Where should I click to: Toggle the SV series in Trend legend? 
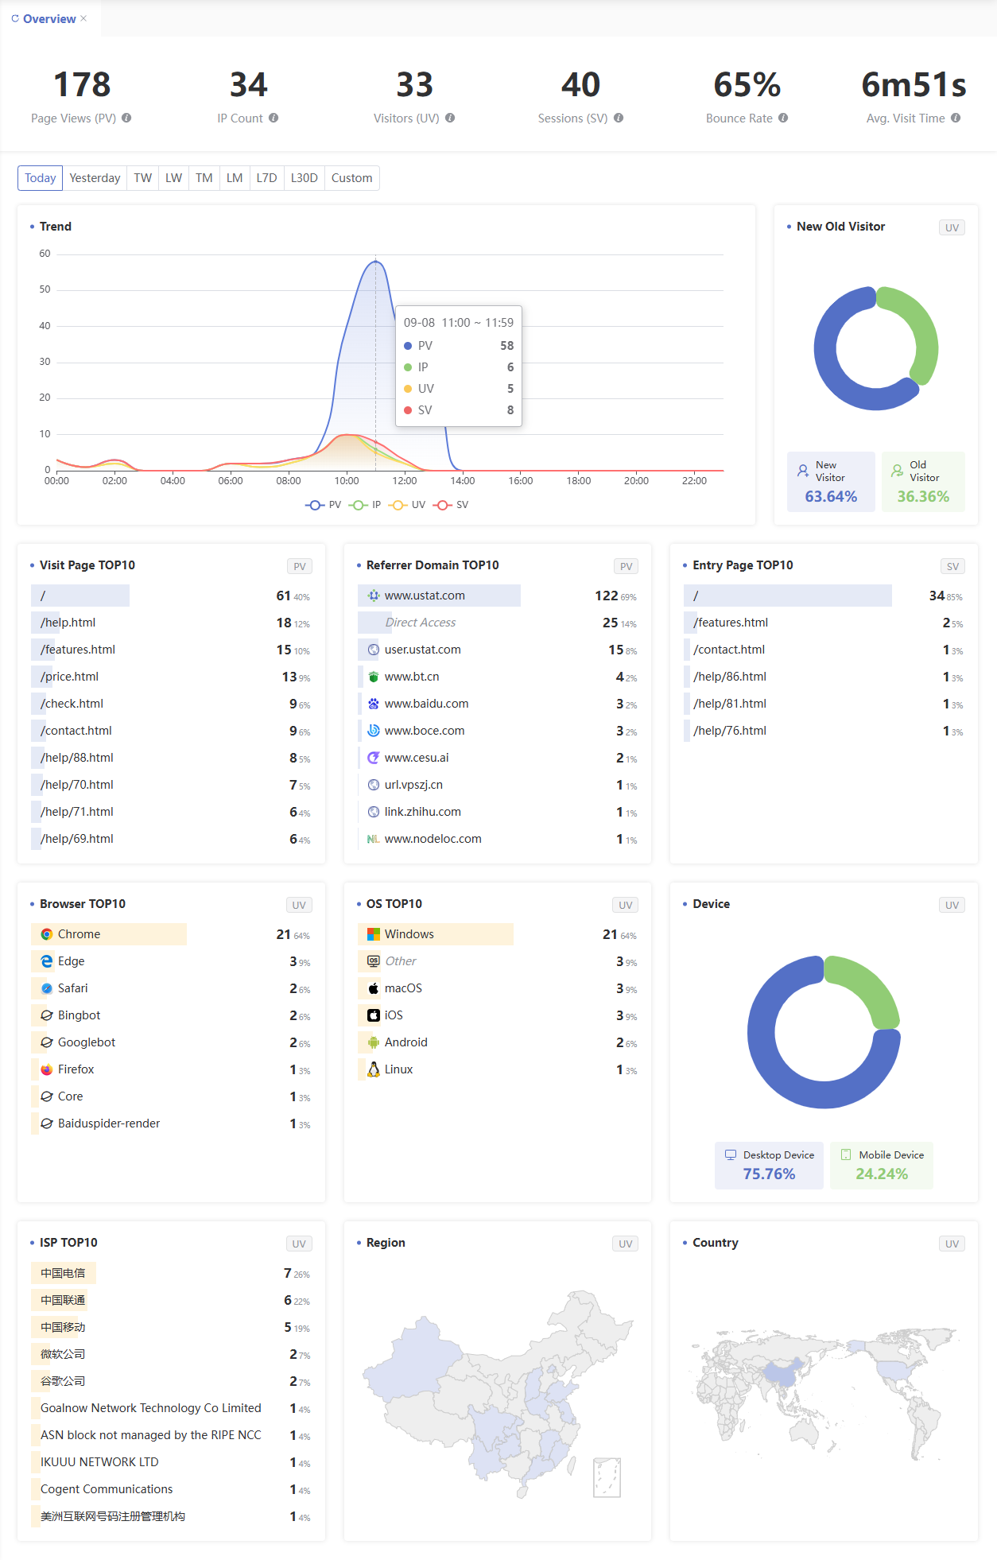tap(451, 505)
